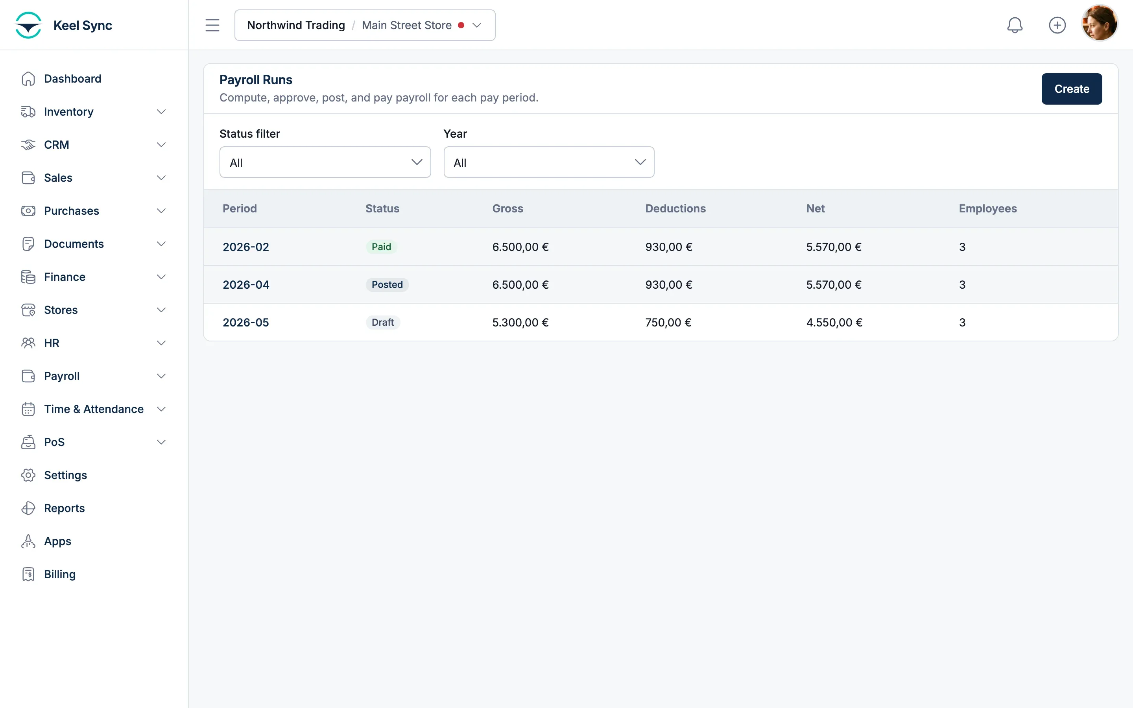1133x708 pixels.
Task: Open the Northwind Trading store selector
Action: (x=365, y=25)
